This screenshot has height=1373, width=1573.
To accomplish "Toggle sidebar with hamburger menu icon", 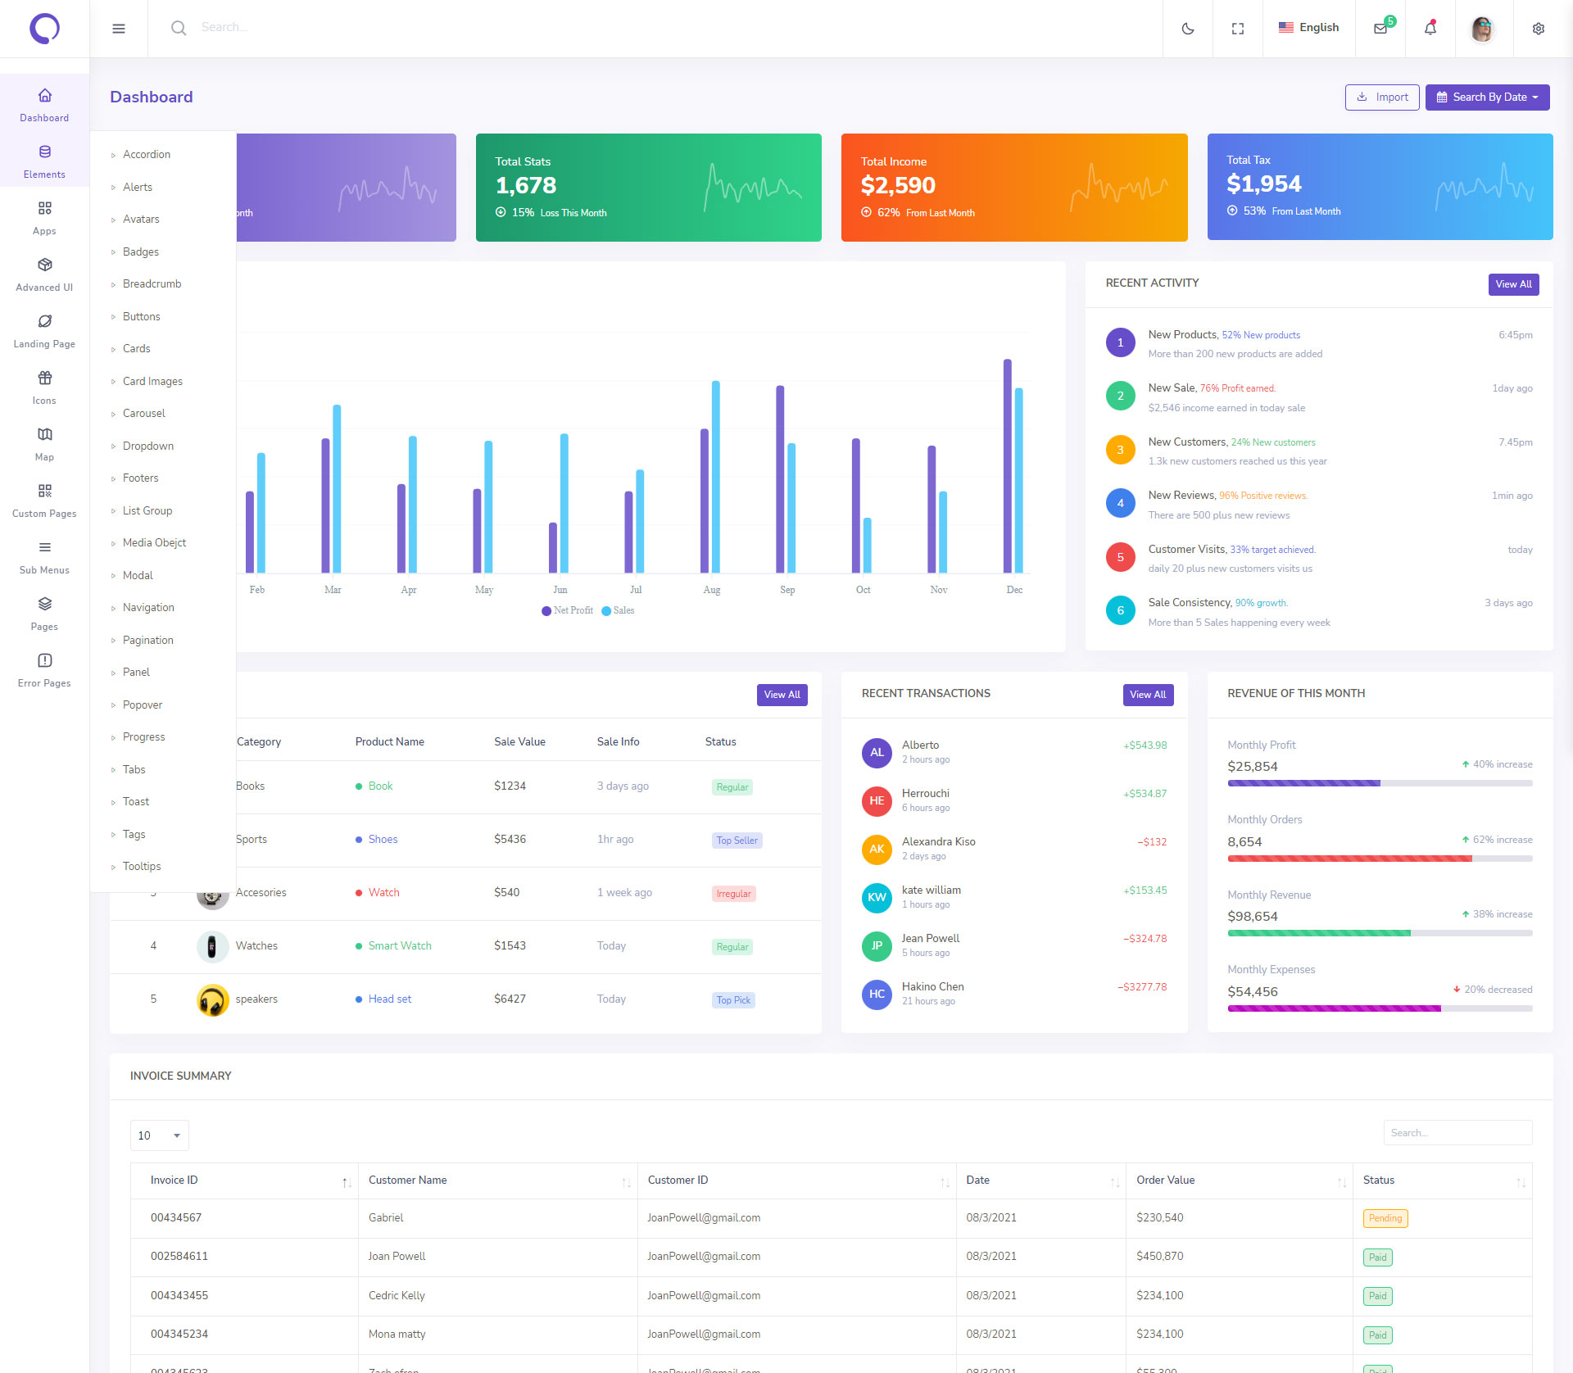I will pos(119,29).
